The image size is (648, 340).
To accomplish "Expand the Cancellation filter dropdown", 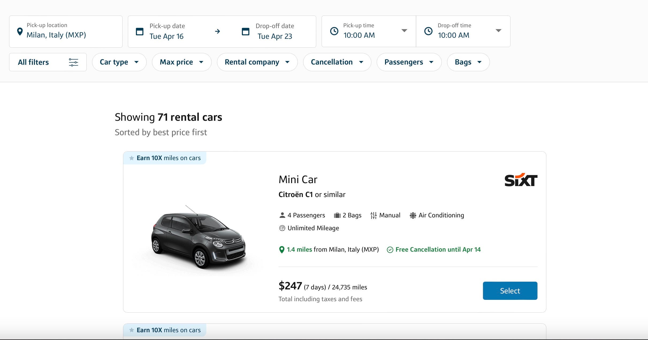I will 337,62.
